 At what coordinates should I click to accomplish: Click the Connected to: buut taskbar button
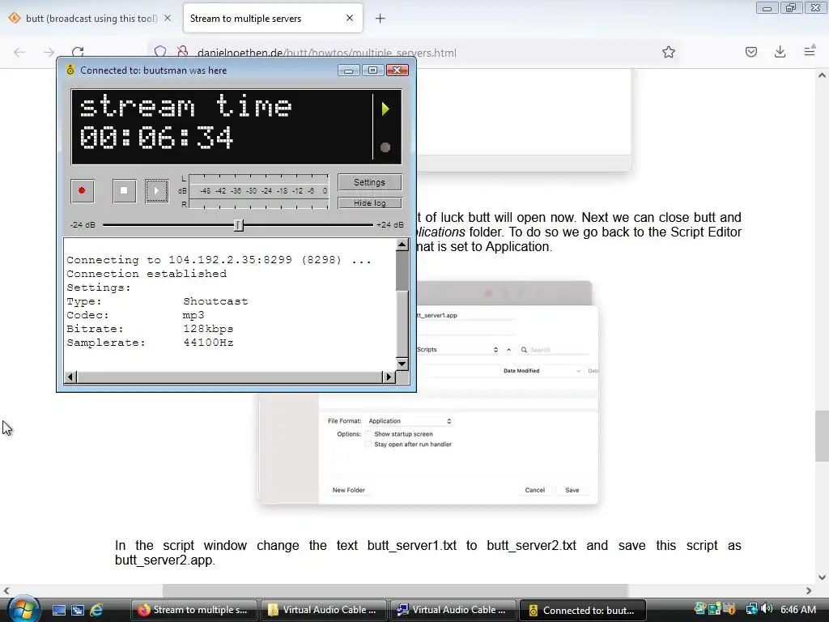(583, 610)
